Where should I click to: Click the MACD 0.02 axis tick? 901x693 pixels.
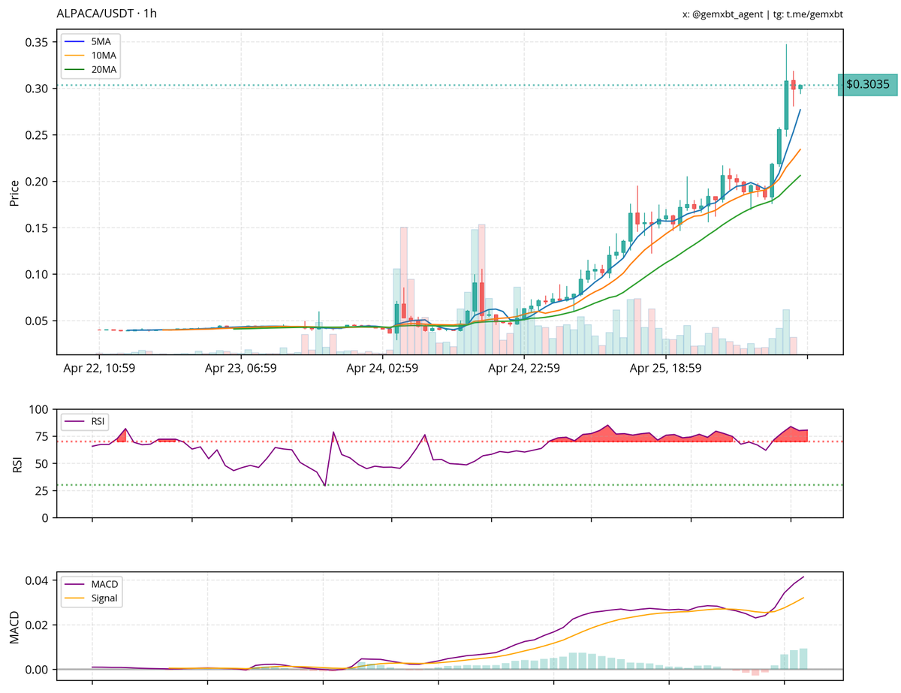click(x=37, y=625)
